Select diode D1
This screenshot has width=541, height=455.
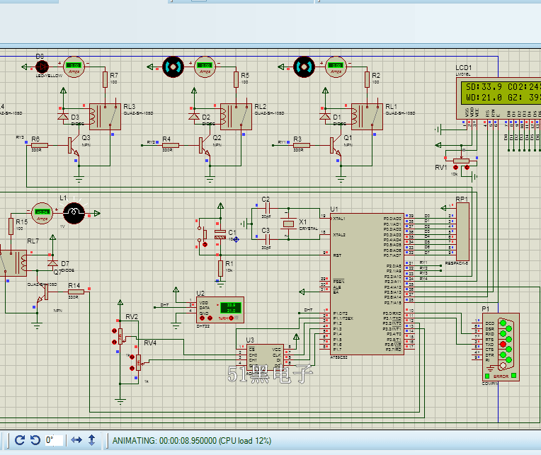point(325,115)
